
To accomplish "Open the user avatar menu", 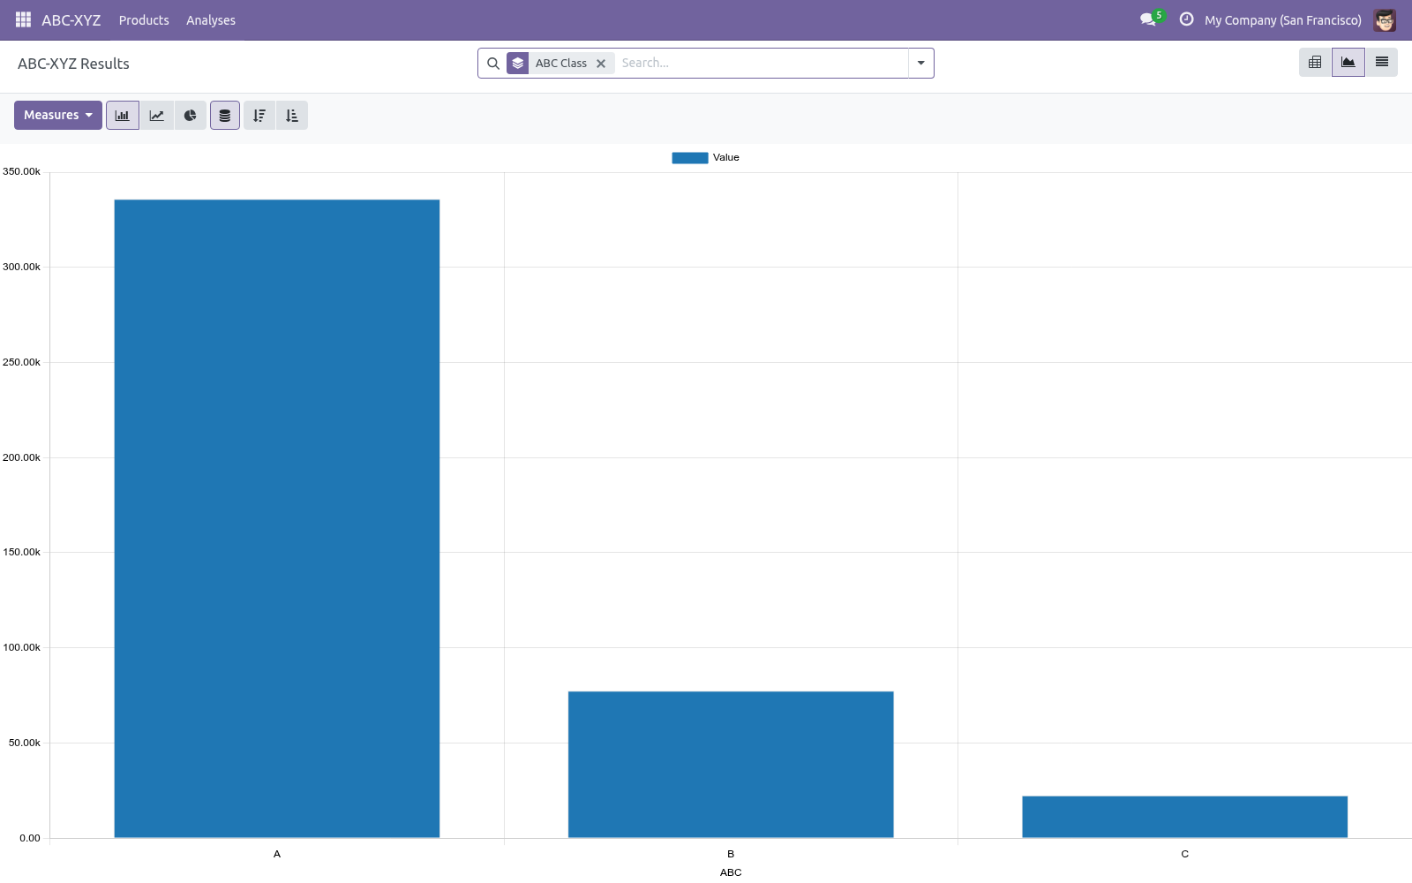I will click(x=1385, y=19).
